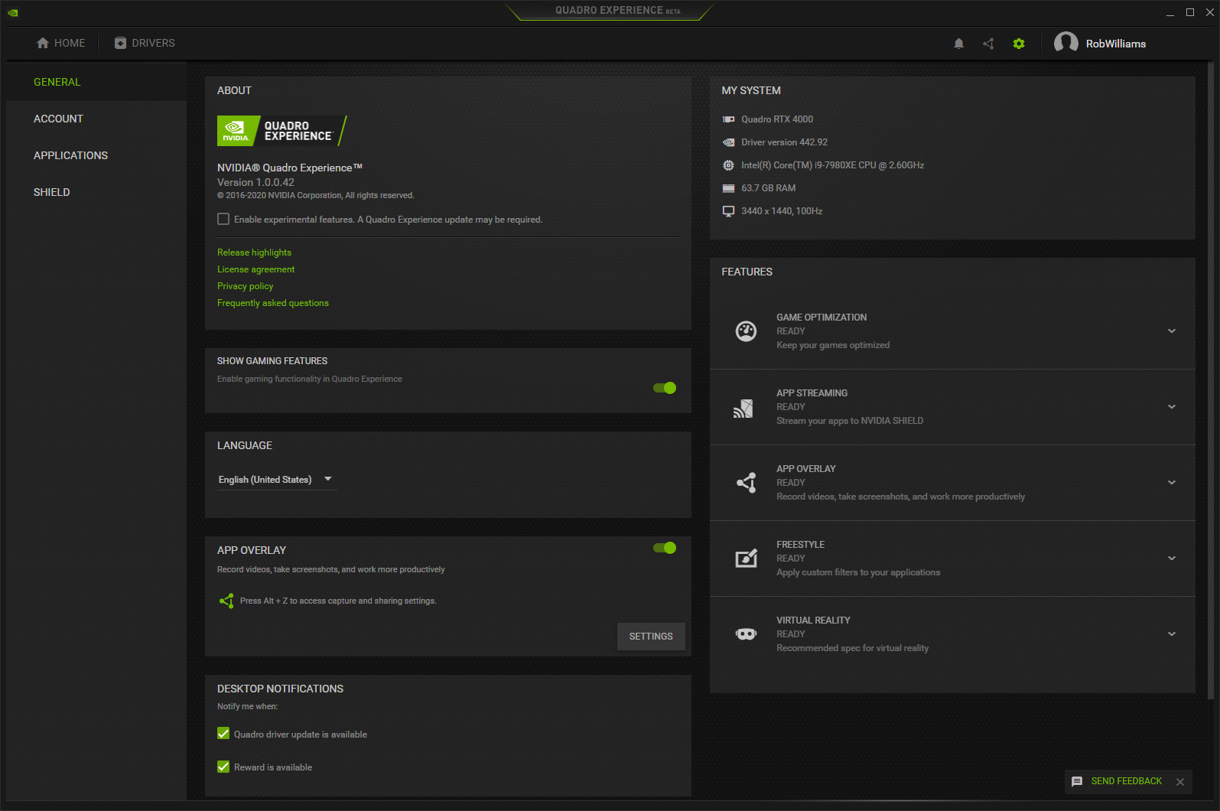This screenshot has width=1220, height=811.
Task: Uncheck Quadro driver update notification
Action: point(223,734)
